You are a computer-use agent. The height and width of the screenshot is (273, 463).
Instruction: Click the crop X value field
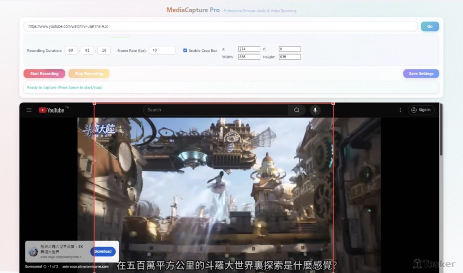click(249, 49)
